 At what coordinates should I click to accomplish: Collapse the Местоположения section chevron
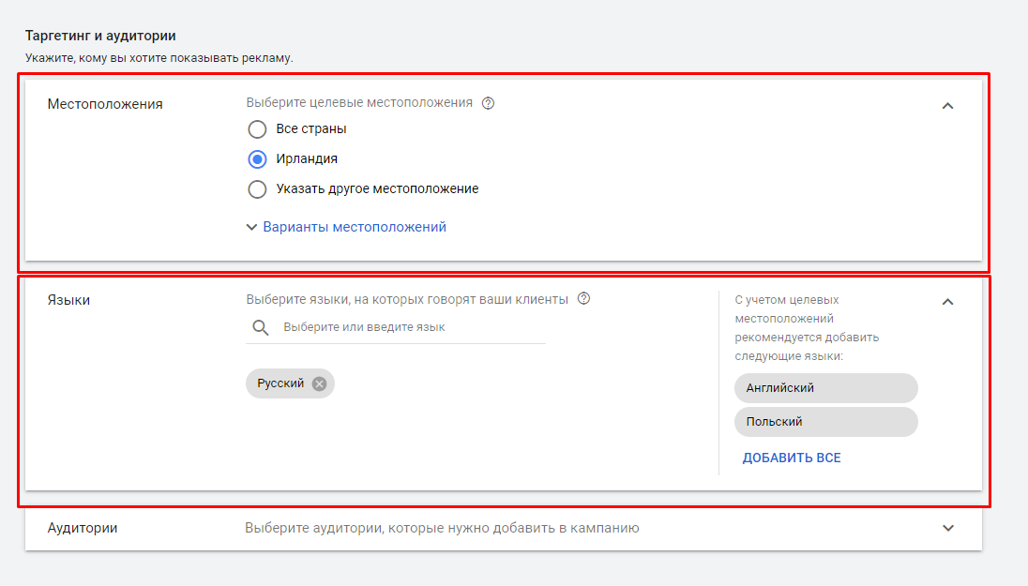click(x=947, y=106)
